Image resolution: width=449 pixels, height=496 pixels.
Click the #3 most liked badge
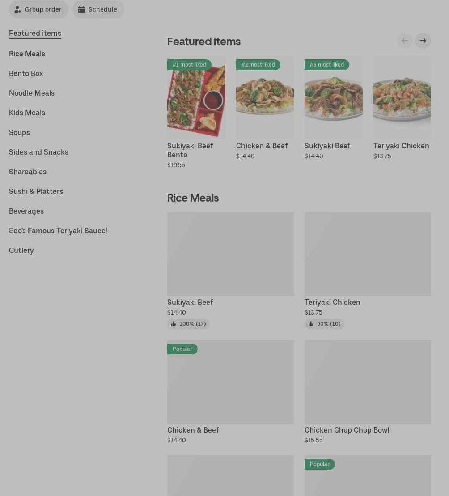326,65
